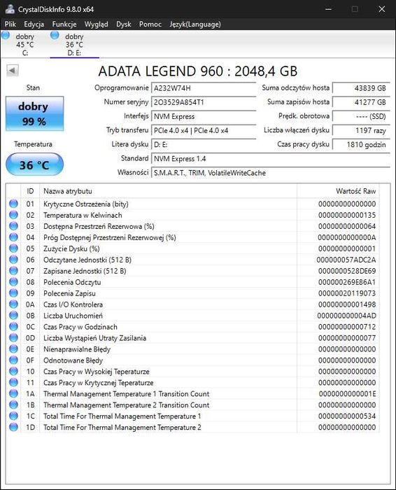This screenshot has height=490, width=396.
Task: Click the status orb for Nienaprawialne Błędy row
Action: [x=13, y=349]
